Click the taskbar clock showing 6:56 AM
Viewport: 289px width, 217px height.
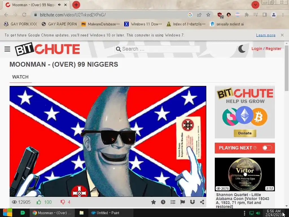pos(273,213)
